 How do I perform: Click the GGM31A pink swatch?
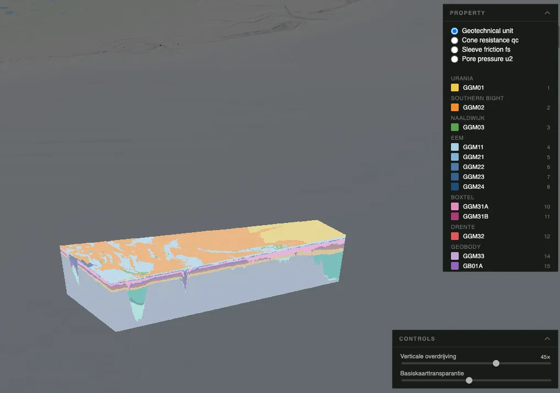point(455,206)
